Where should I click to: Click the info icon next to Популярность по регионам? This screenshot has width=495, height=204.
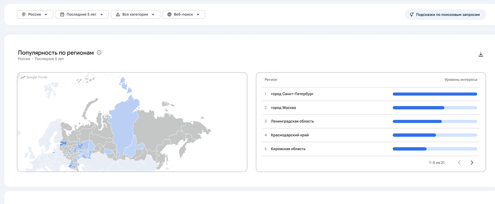(99, 53)
